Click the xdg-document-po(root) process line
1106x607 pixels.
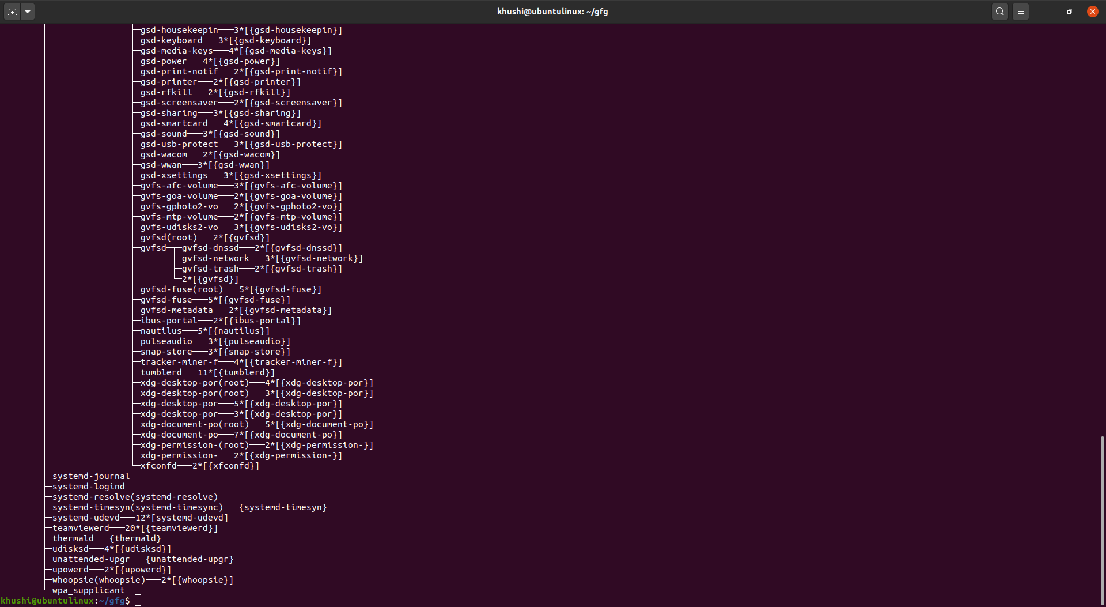[x=257, y=424]
